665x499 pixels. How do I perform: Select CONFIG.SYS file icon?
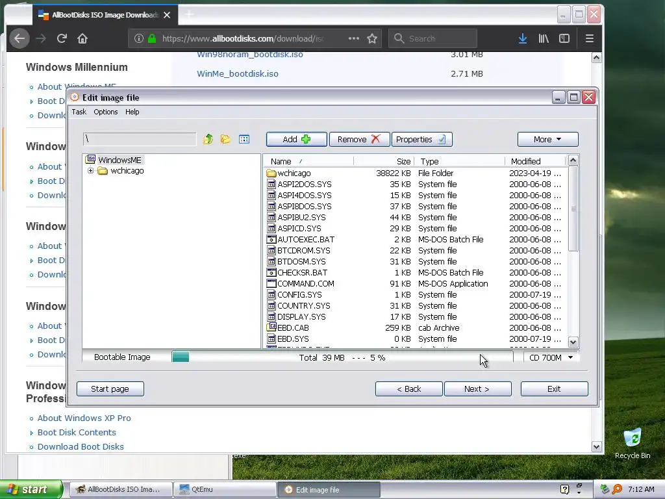(271, 294)
